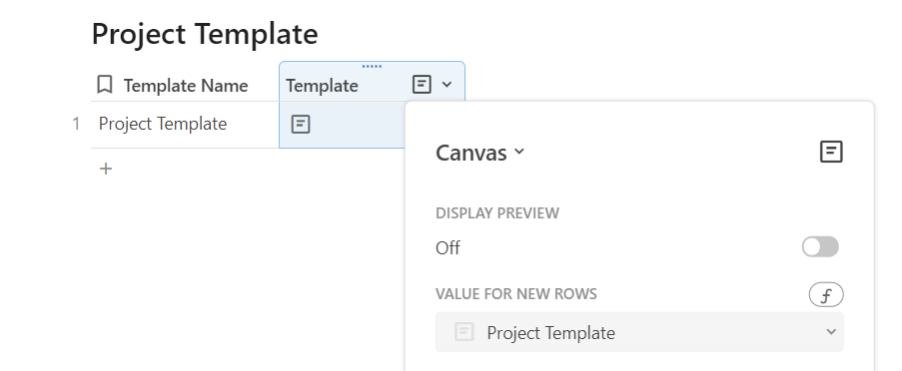Image resolution: width=902 pixels, height=371 pixels.
Task: Click canvas icon in Template column header
Action: (x=422, y=85)
